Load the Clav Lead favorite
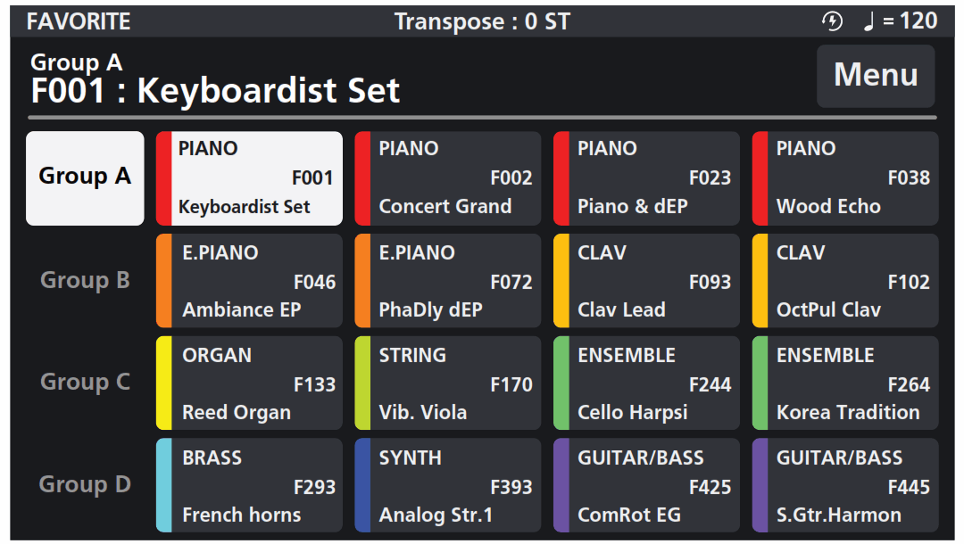 tap(646, 280)
